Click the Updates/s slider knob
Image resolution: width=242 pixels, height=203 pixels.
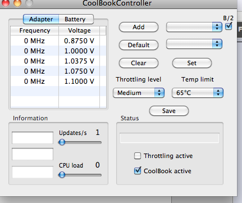coord(62,142)
